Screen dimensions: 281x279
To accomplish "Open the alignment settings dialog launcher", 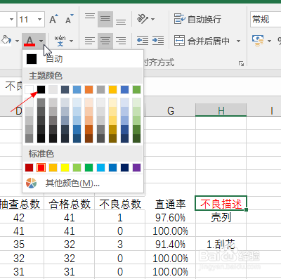I will [x=241, y=63].
